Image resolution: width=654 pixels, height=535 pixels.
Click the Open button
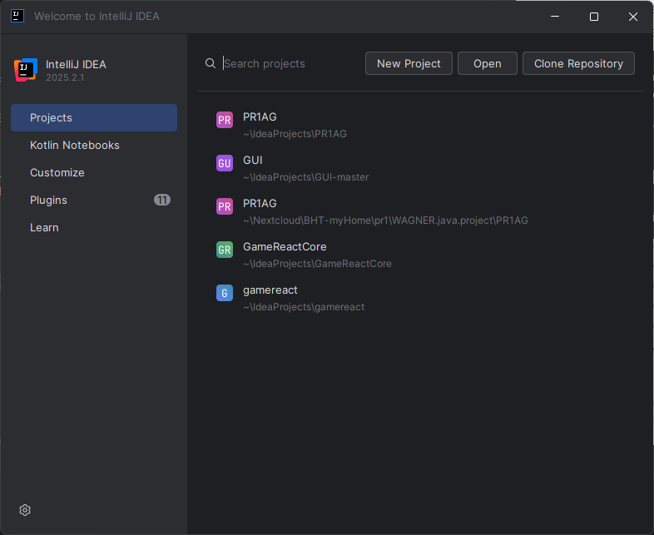pos(488,64)
